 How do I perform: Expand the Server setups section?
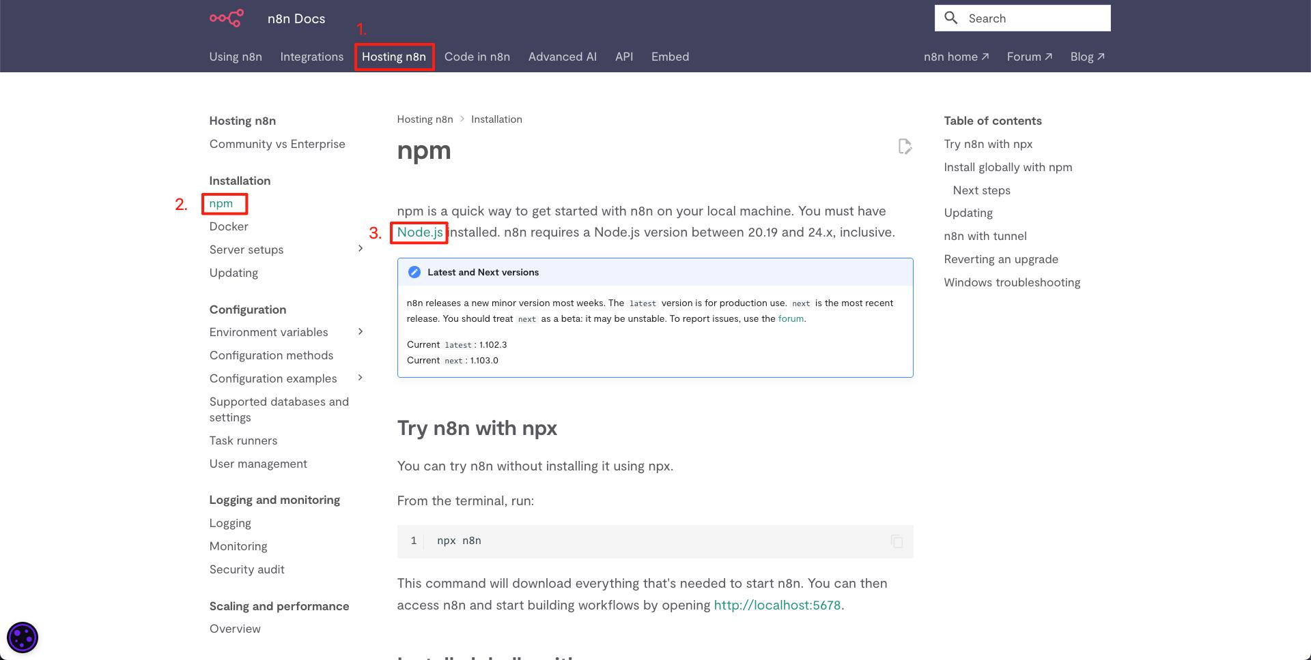point(361,249)
